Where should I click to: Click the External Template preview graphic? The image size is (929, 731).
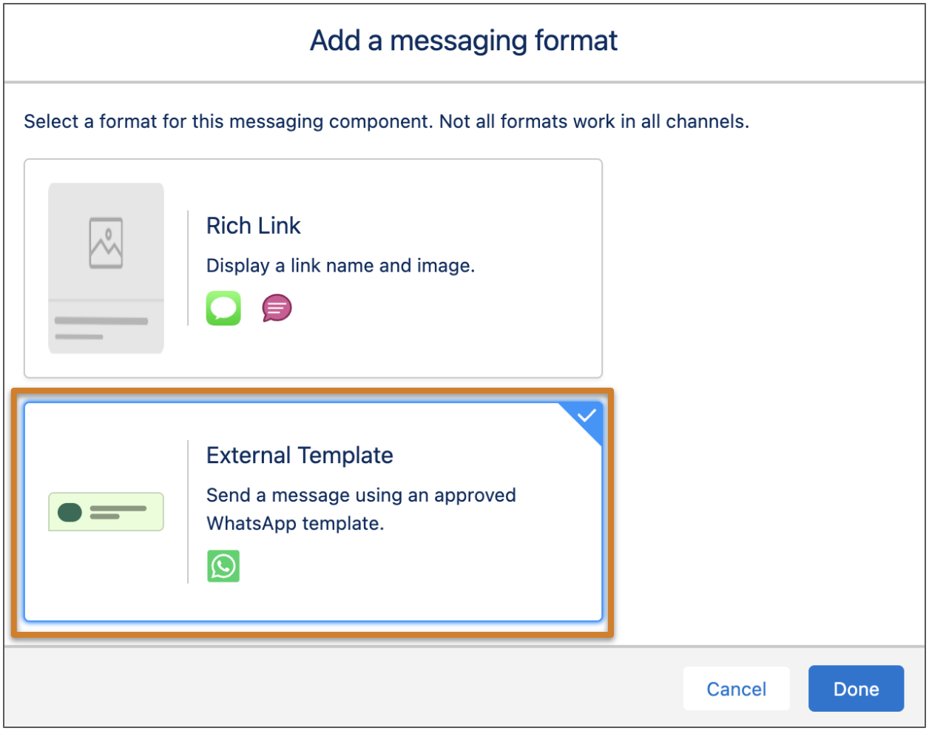pos(106,511)
